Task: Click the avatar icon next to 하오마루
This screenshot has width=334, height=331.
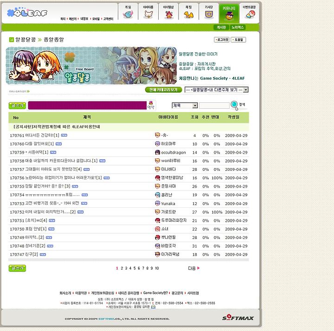Action: (157, 144)
